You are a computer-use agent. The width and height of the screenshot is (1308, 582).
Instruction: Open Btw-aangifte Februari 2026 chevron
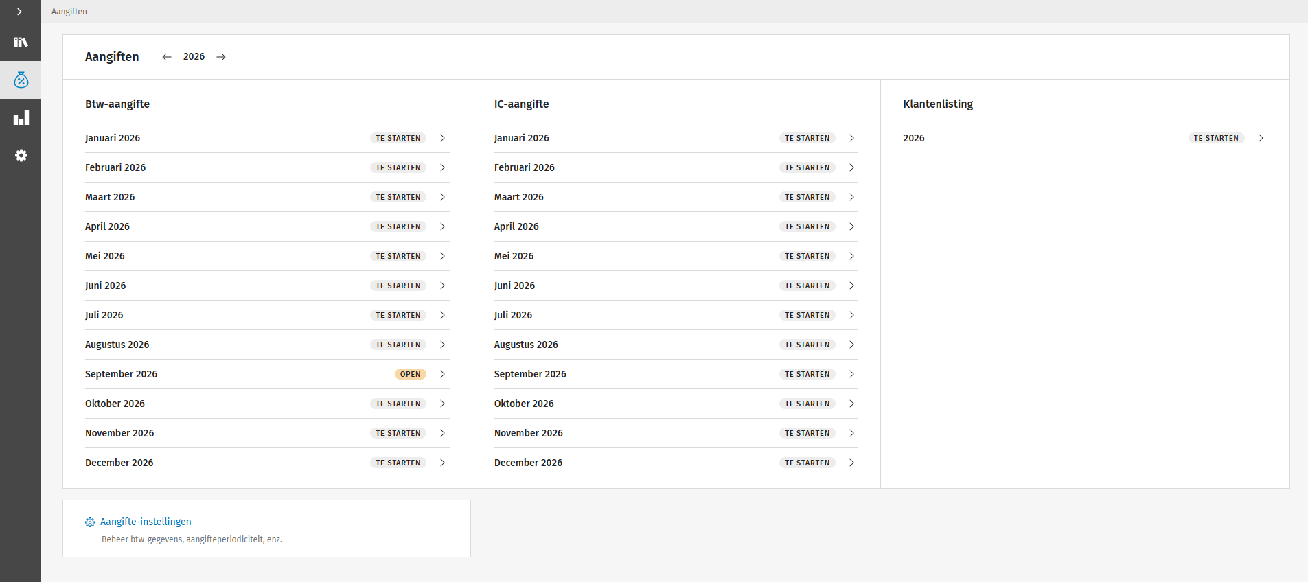pyautogui.click(x=443, y=167)
